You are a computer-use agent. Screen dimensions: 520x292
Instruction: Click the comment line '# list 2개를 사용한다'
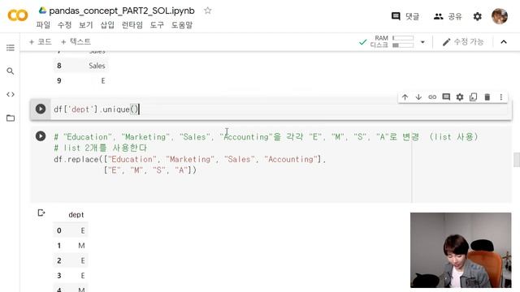100,148
